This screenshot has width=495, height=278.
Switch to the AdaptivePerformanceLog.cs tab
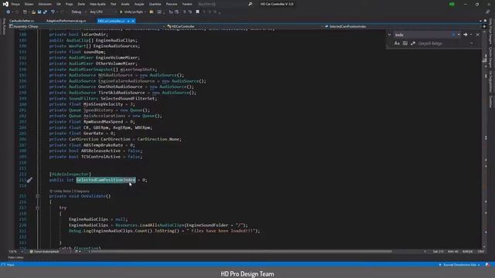tap(66, 21)
